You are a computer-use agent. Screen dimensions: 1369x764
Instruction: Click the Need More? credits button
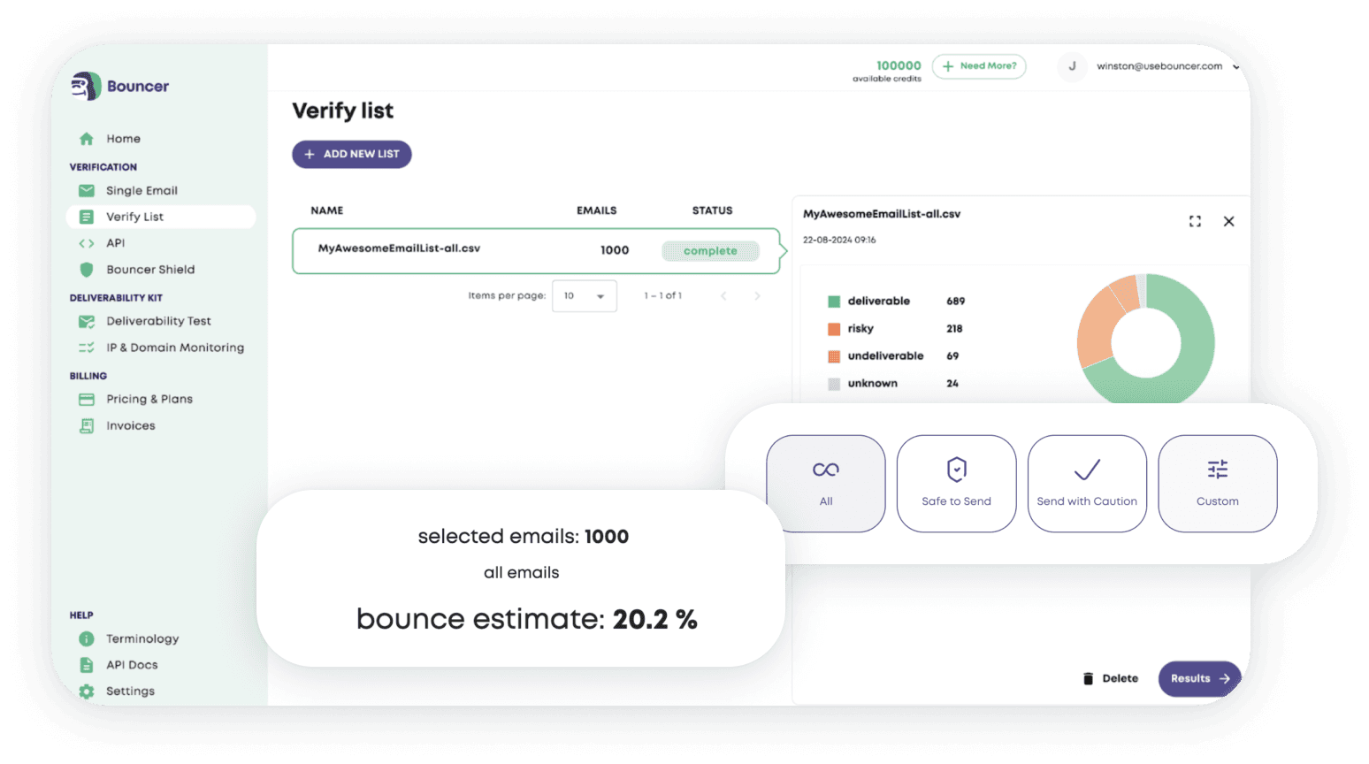pyautogui.click(x=979, y=66)
